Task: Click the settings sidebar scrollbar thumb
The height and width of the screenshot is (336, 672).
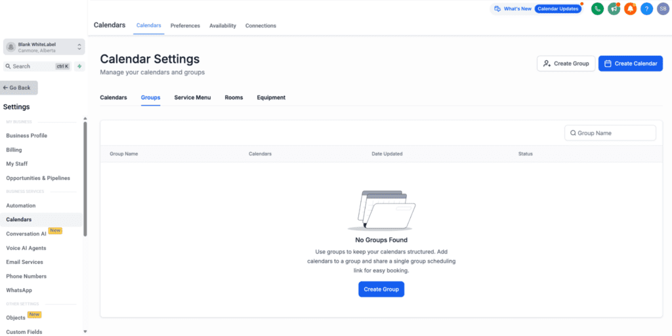Action: point(85,178)
